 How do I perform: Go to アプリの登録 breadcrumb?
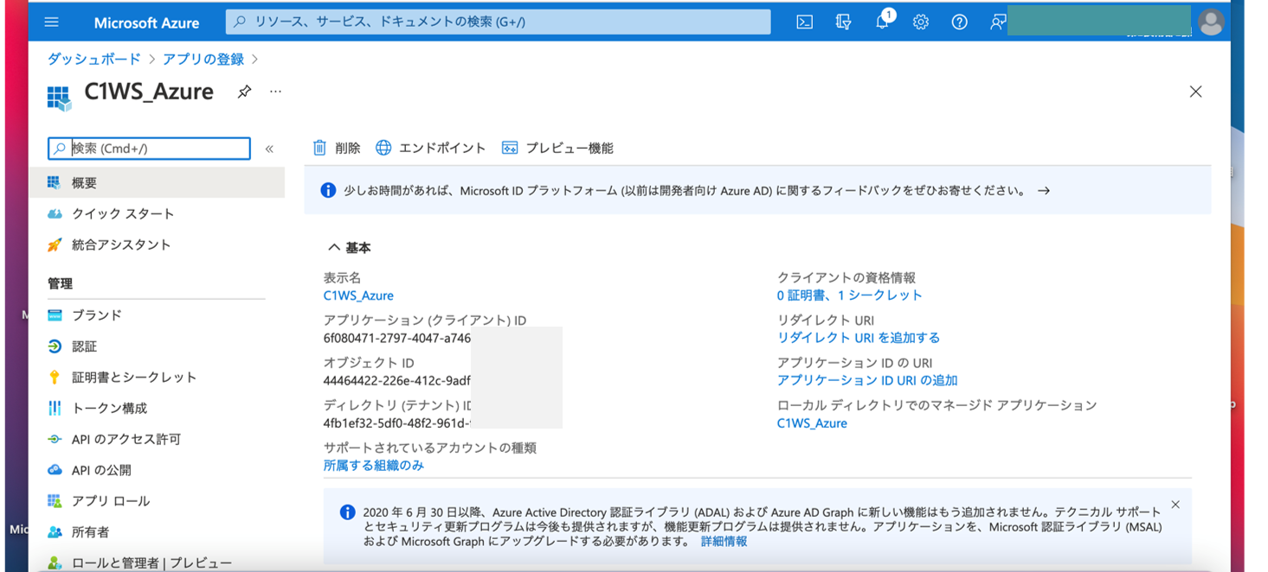click(203, 59)
